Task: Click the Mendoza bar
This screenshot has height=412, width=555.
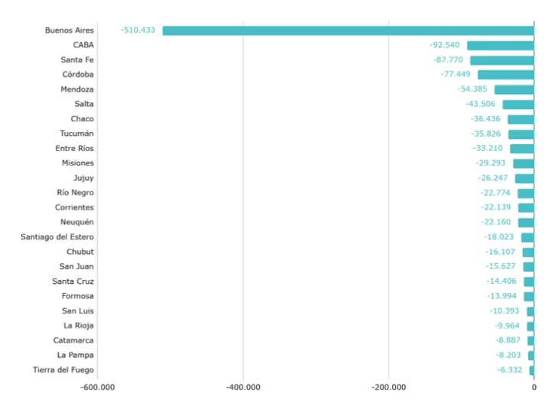Action: coord(514,89)
